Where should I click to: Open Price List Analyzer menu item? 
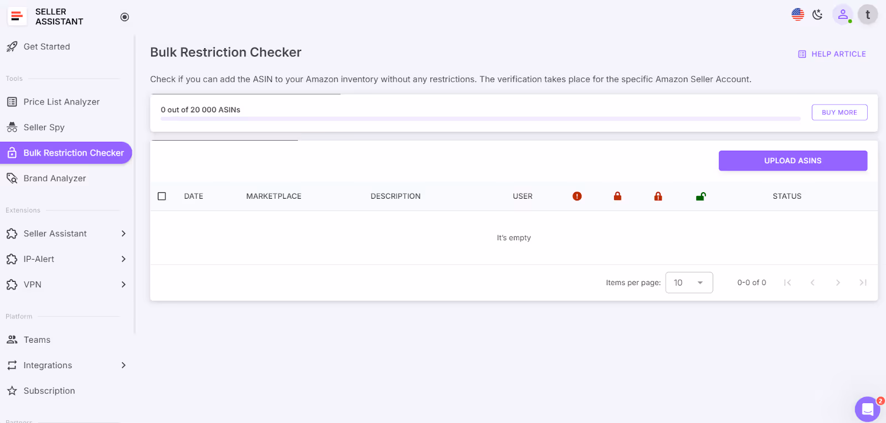click(66, 102)
